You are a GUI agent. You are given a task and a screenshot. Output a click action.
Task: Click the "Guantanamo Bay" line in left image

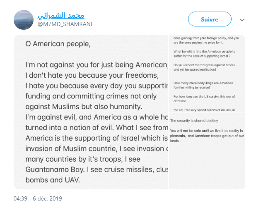[54, 169]
